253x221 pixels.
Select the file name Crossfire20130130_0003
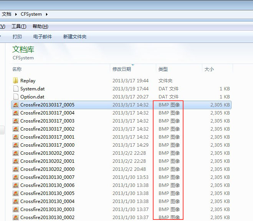(48, 210)
